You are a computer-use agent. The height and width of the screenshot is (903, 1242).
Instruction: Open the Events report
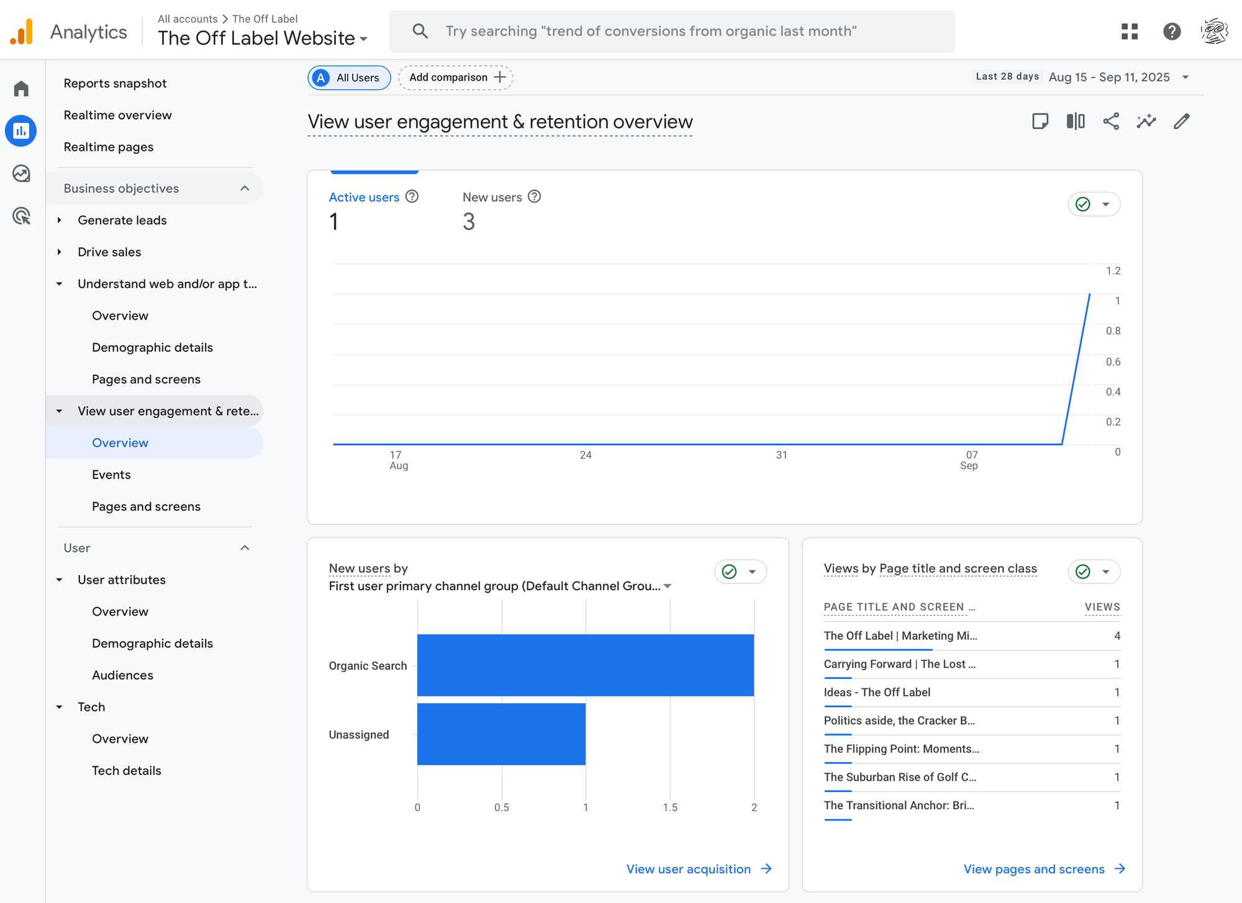(x=111, y=475)
